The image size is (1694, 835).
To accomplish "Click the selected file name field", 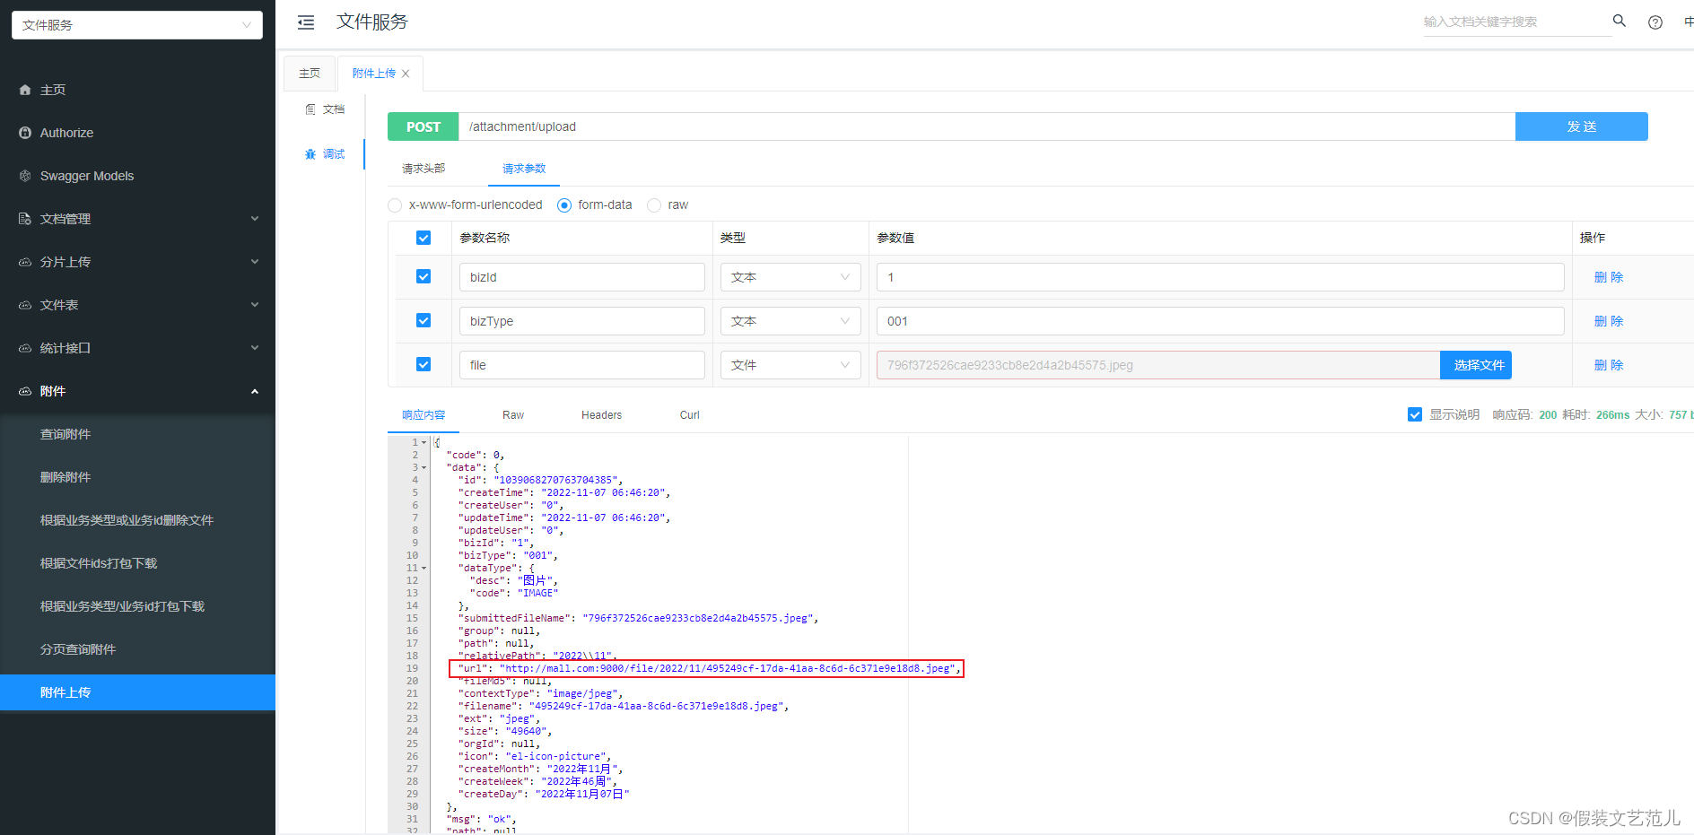I will point(1158,365).
